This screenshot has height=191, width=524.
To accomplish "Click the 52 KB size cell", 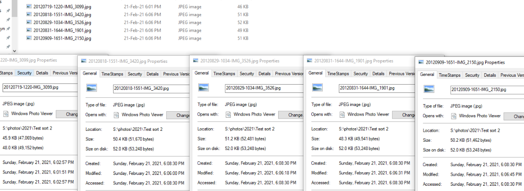I will pos(243,22).
